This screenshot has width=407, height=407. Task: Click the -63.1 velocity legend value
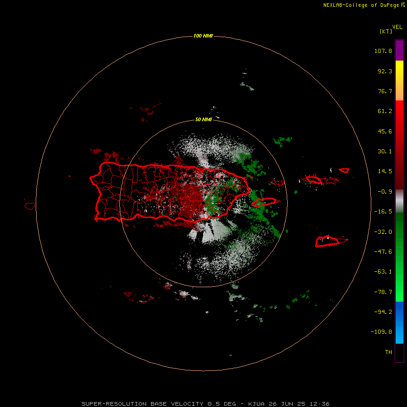tap(383, 272)
